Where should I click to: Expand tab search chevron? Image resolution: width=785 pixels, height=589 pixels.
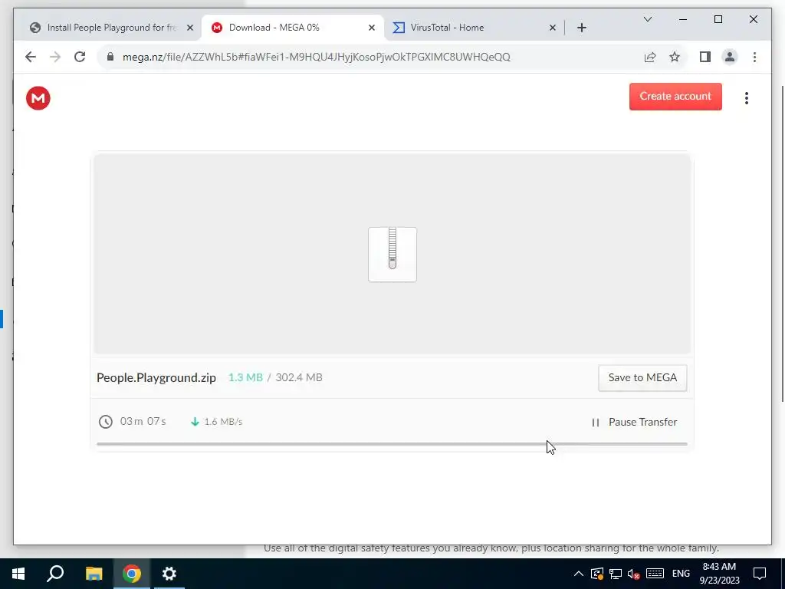647,19
